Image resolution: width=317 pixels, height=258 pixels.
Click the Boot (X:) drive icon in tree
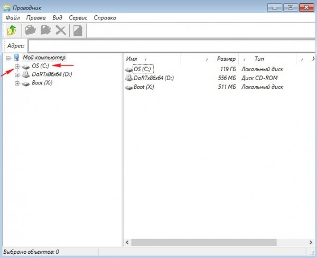tap(26, 83)
